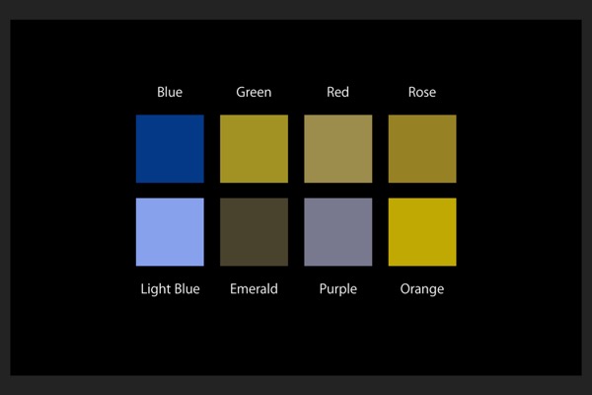
Task: Click the Rose text label
Action: click(422, 92)
